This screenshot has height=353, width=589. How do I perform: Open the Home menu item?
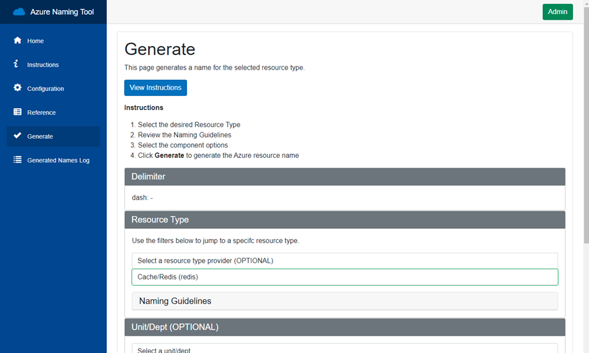pos(53,41)
